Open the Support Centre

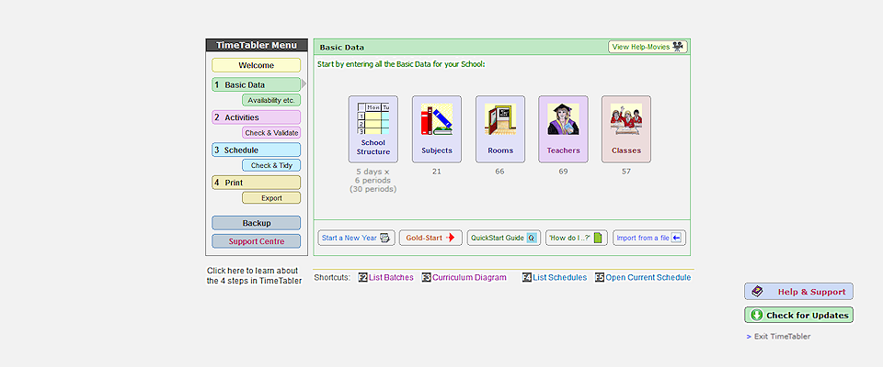(257, 241)
